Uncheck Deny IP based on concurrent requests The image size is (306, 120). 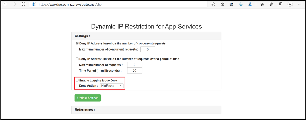(77, 43)
